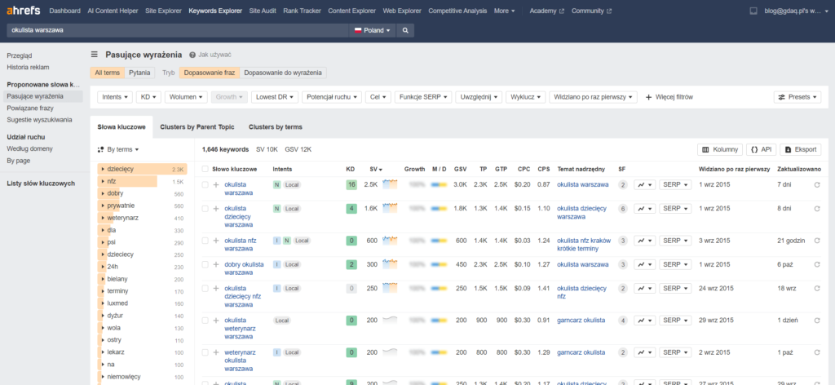Click the keyword search input field
835x385 pixels.
click(x=175, y=29)
